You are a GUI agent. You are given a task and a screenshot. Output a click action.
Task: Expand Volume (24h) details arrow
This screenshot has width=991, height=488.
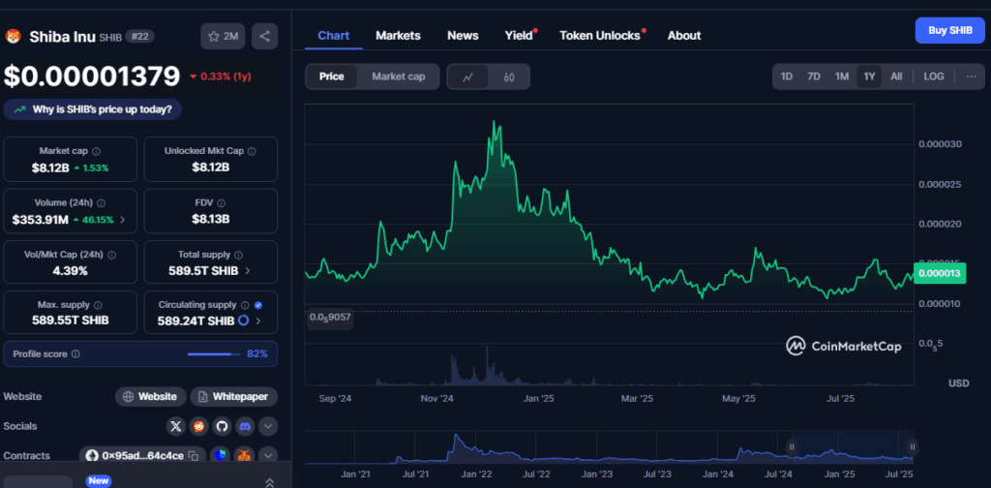click(x=123, y=220)
